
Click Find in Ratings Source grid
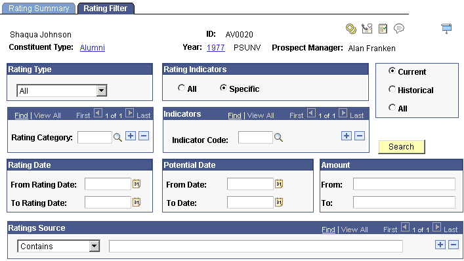coord(328,230)
